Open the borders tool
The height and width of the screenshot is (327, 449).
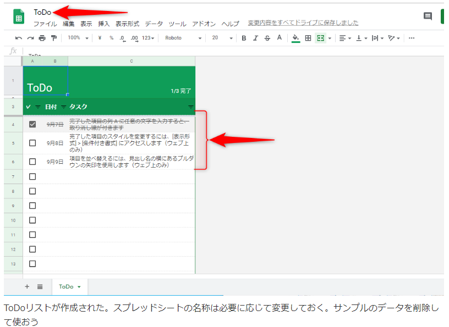[308, 38]
